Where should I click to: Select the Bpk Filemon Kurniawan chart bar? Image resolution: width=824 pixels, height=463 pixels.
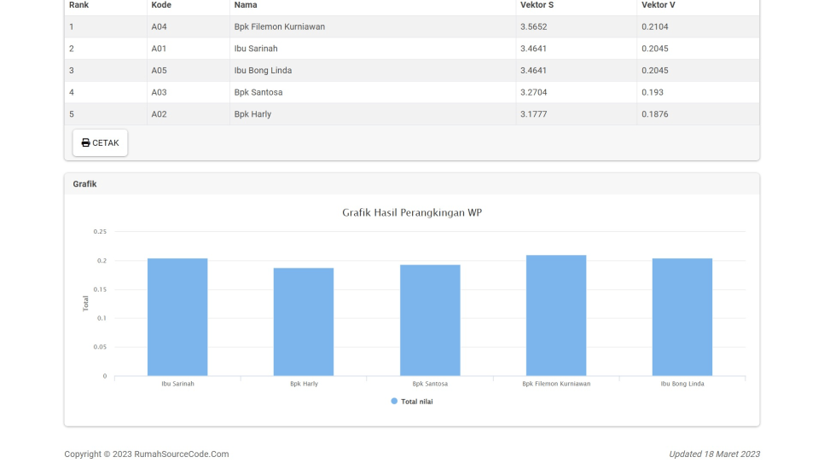pyautogui.click(x=556, y=315)
